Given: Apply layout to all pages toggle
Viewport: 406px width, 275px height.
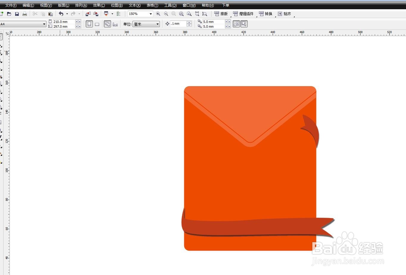Looking at the screenshot, I should pyautogui.click(x=107, y=24).
